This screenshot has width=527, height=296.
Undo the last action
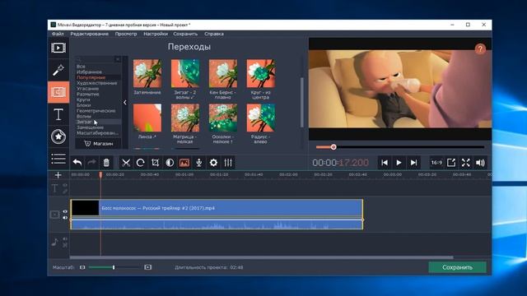click(77, 163)
